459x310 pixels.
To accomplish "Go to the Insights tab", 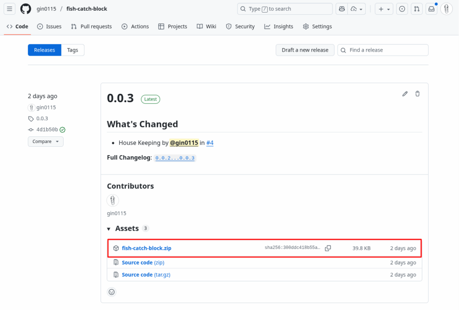I will pyautogui.click(x=278, y=26).
